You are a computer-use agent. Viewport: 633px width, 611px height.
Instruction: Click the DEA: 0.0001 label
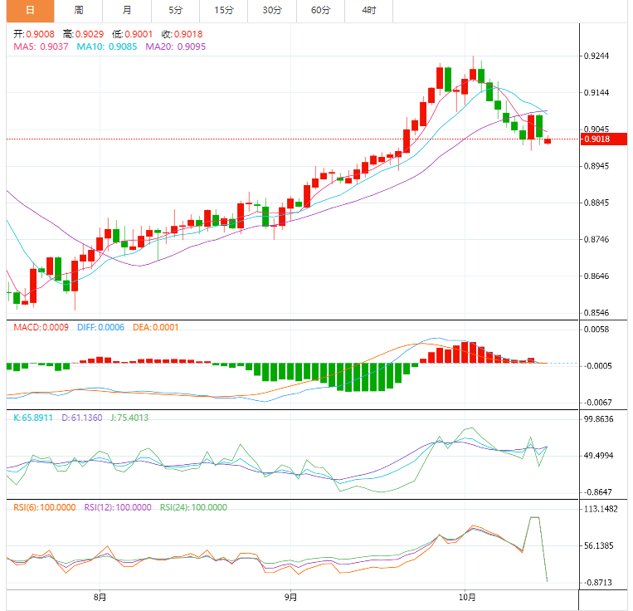click(155, 328)
